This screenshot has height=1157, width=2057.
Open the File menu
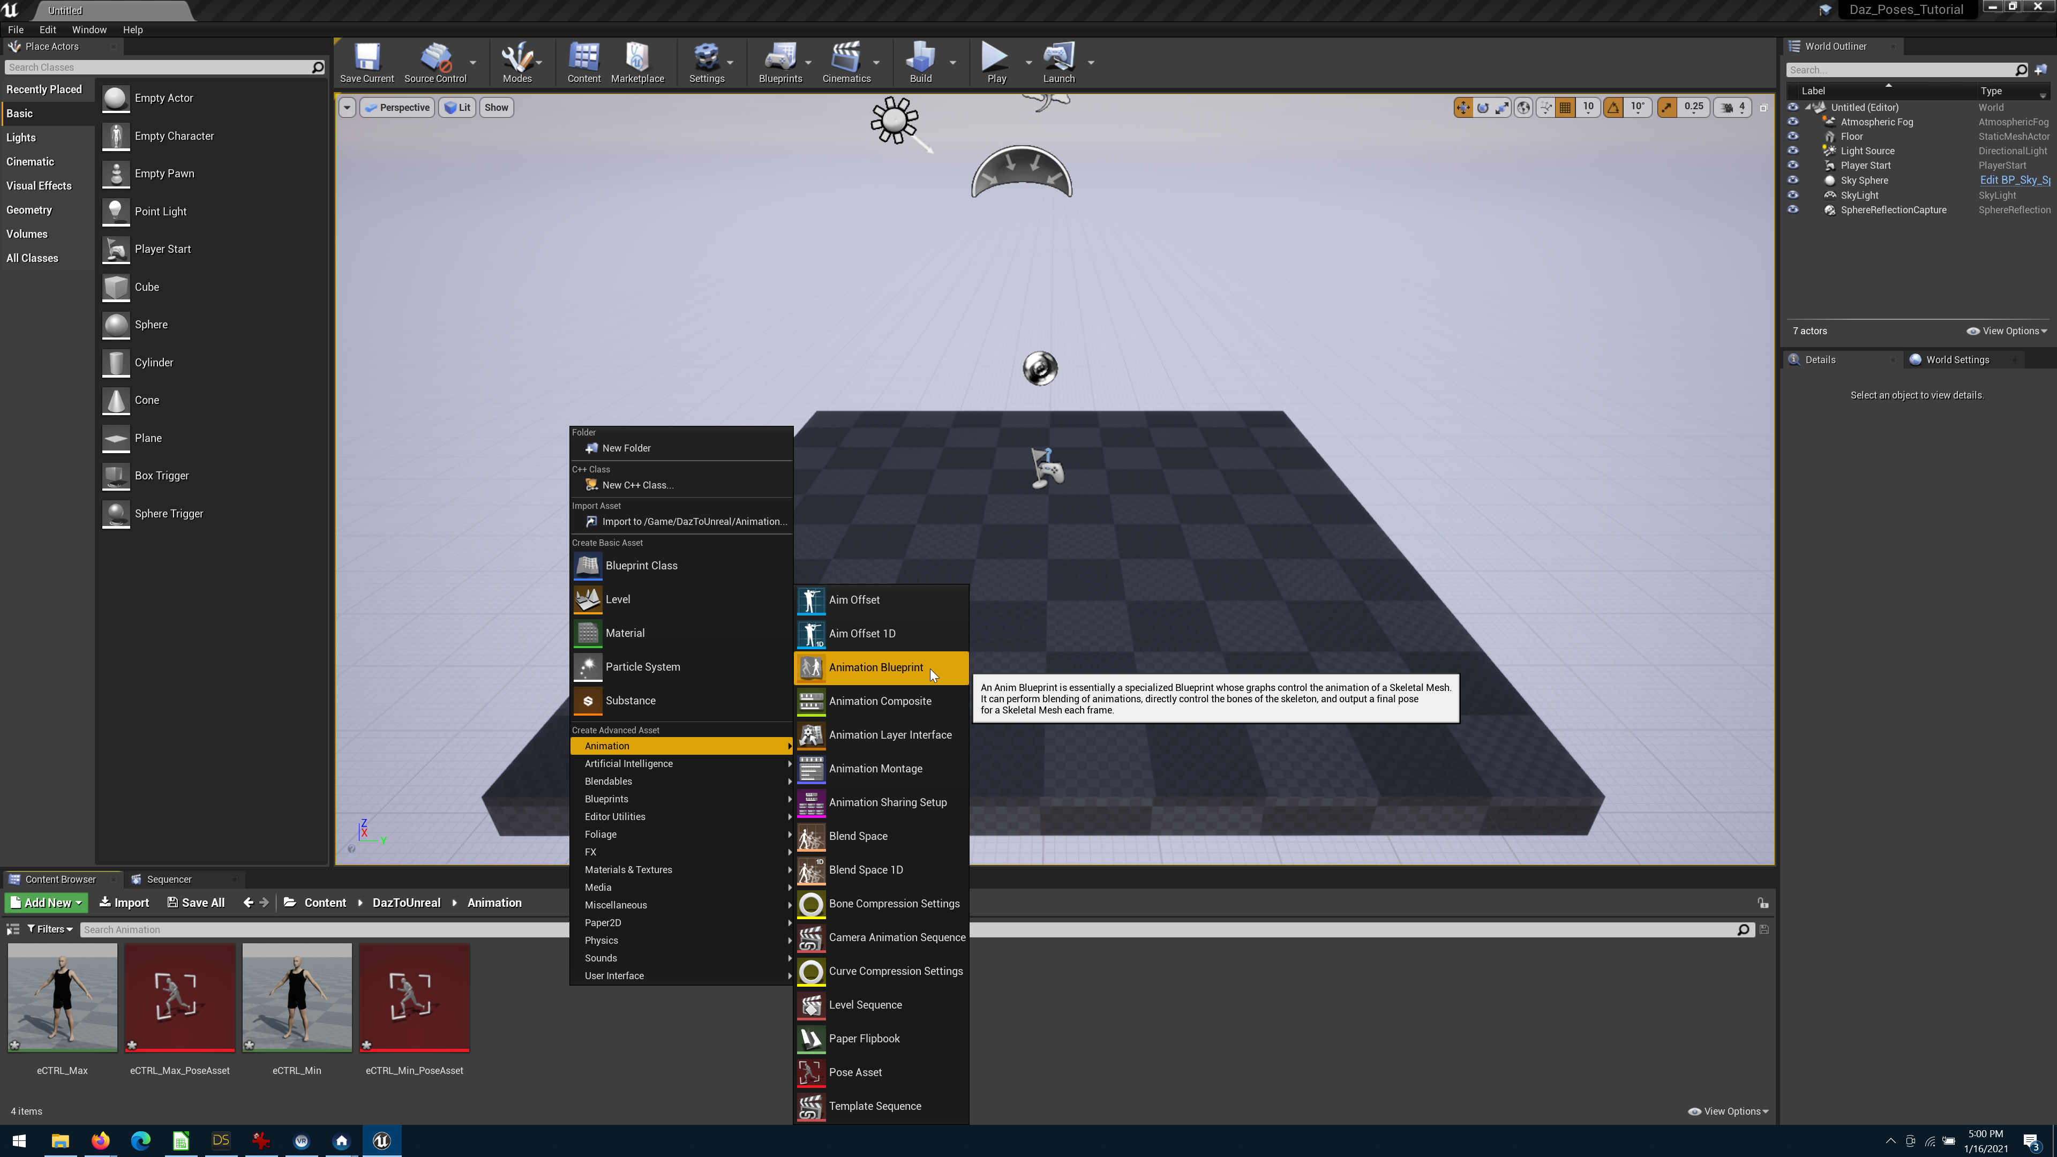[16, 29]
